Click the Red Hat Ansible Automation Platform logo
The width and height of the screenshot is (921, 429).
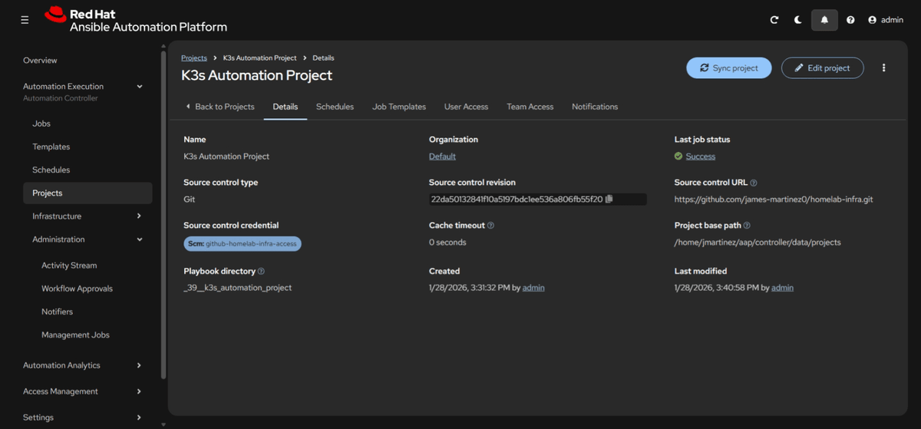(x=136, y=20)
